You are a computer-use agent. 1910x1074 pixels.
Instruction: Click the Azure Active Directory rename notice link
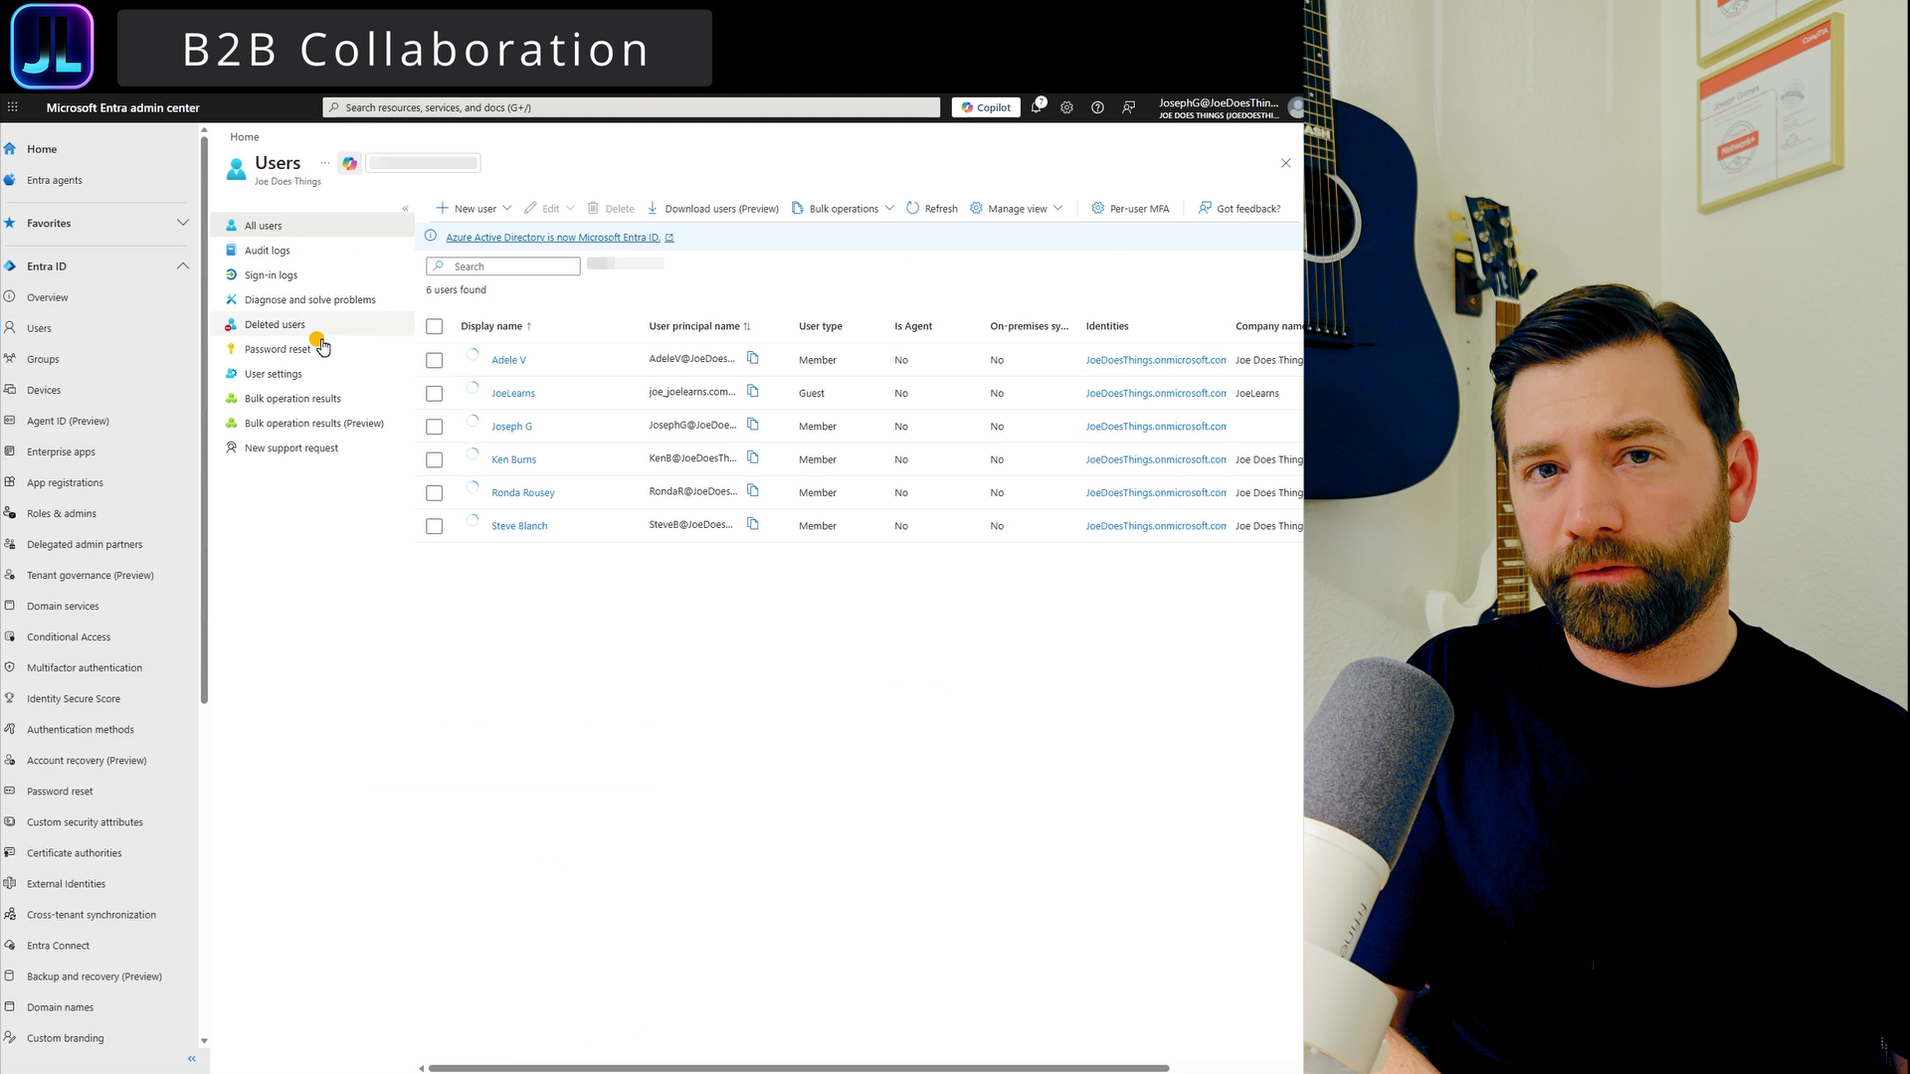pyautogui.click(x=553, y=238)
